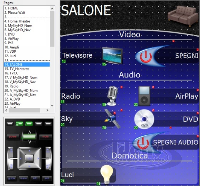This screenshot has width=200, height=186.
Task: Open the 15. TV_Hantarex page
Action: 27,69
